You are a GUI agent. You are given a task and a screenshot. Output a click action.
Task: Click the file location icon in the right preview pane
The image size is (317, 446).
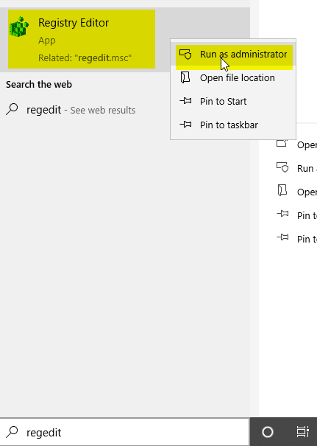tap(282, 190)
